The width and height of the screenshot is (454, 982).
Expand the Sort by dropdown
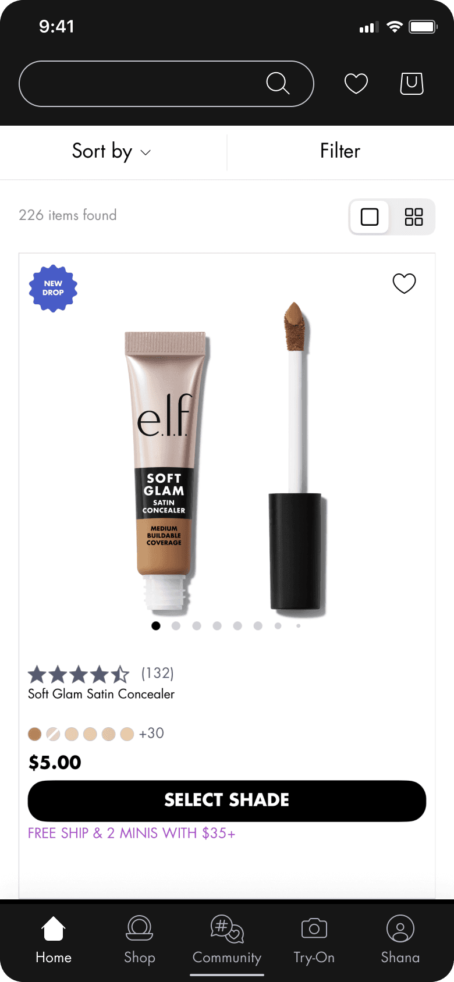pyautogui.click(x=112, y=151)
